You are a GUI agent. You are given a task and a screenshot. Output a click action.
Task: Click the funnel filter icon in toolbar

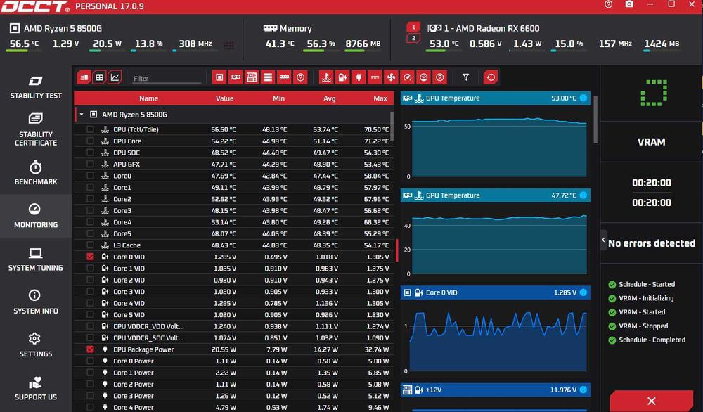click(466, 77)
